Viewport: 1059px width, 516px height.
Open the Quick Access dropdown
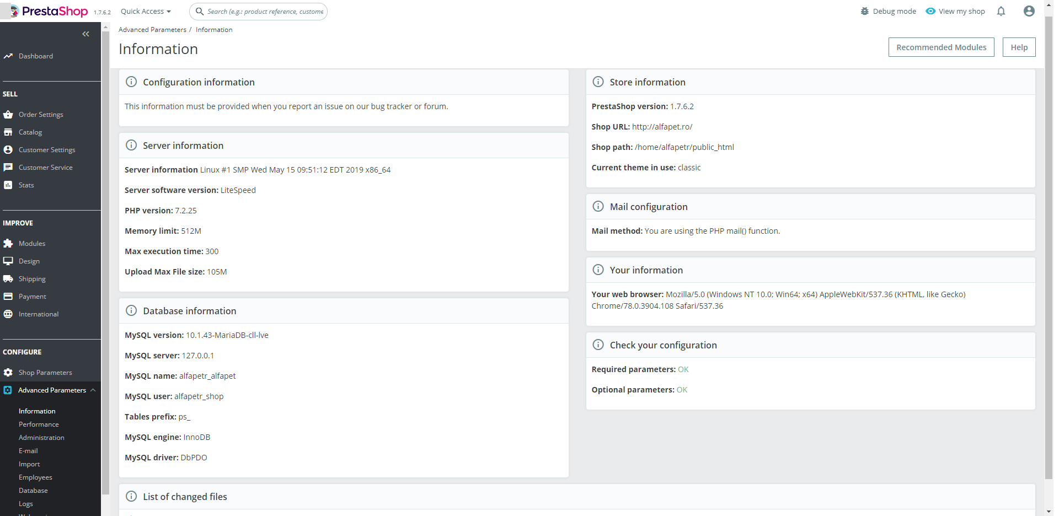(146, 12)
